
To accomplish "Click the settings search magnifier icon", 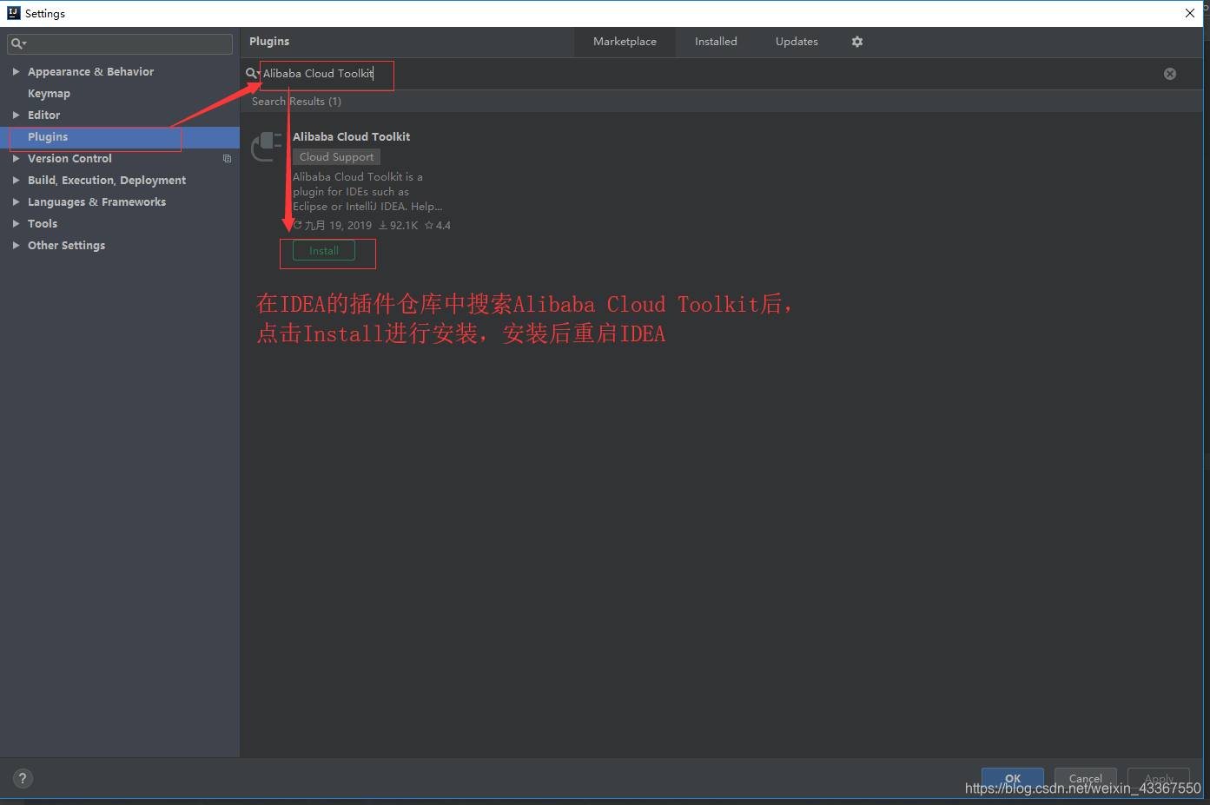I will pyautogui.click(x=18, y=43).
